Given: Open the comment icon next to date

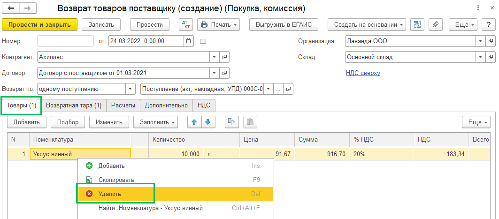Looking at the screenshot, I should (203, 41).
